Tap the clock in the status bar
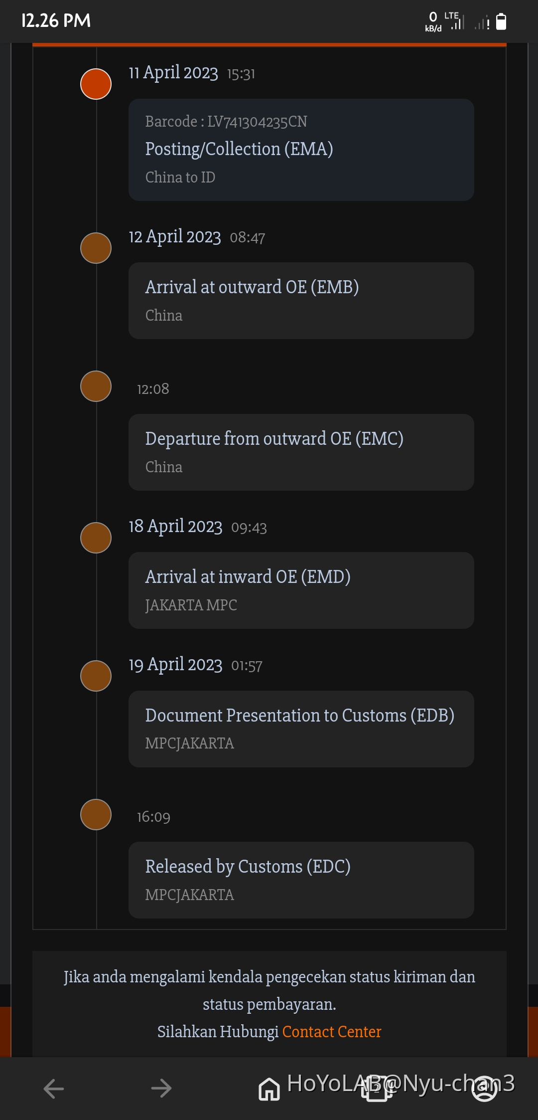The height and width of the screenshot is (1120, 538). point(56,21)
